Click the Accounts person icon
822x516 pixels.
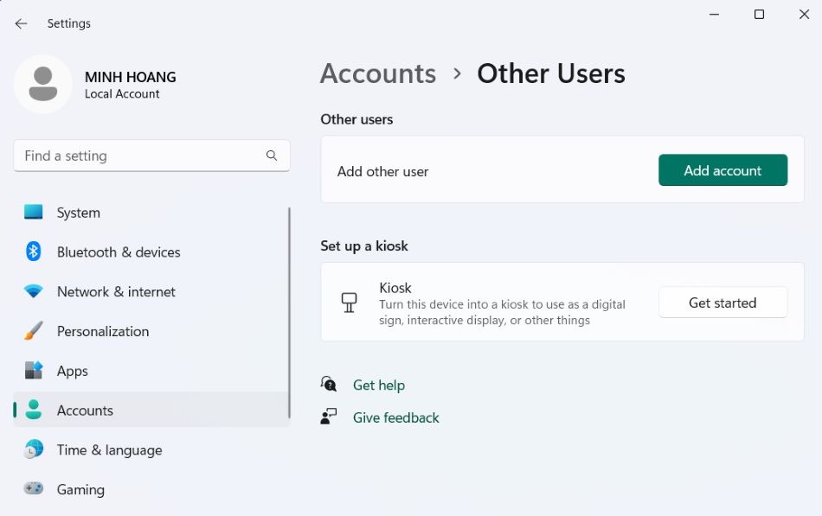34,410
